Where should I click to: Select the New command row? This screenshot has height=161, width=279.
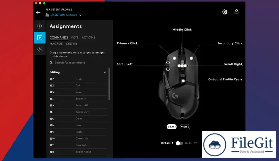tap(79, 125)
